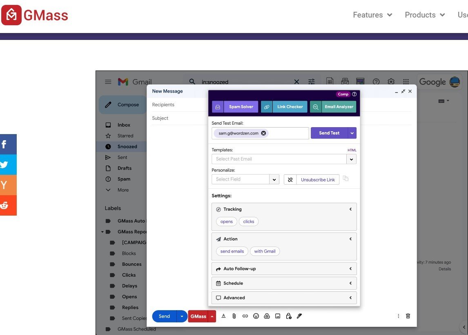Share on Hacker News

point(8,185)
